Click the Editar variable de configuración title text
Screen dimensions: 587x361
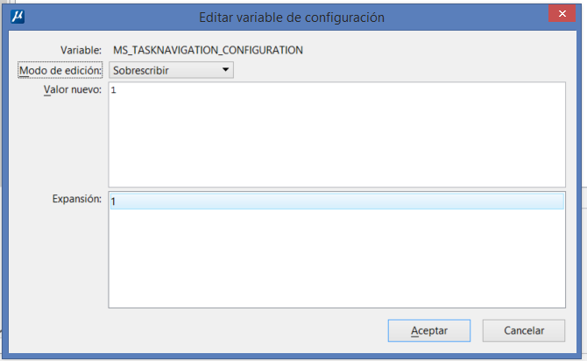pyautogui.click(x=292, y=18)
